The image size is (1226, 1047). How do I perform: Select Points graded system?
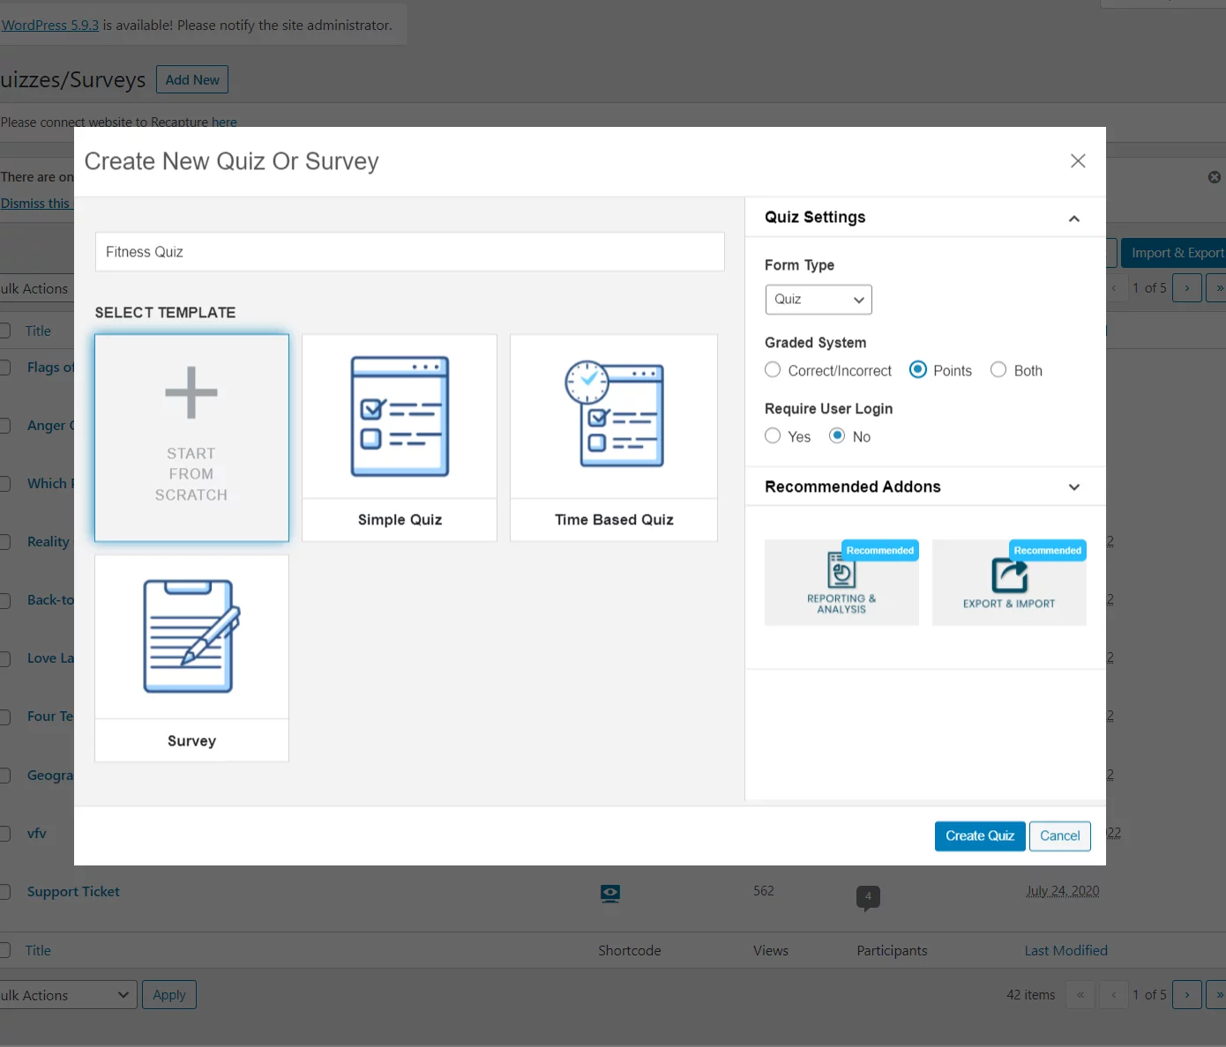click(x=918, y=370)
